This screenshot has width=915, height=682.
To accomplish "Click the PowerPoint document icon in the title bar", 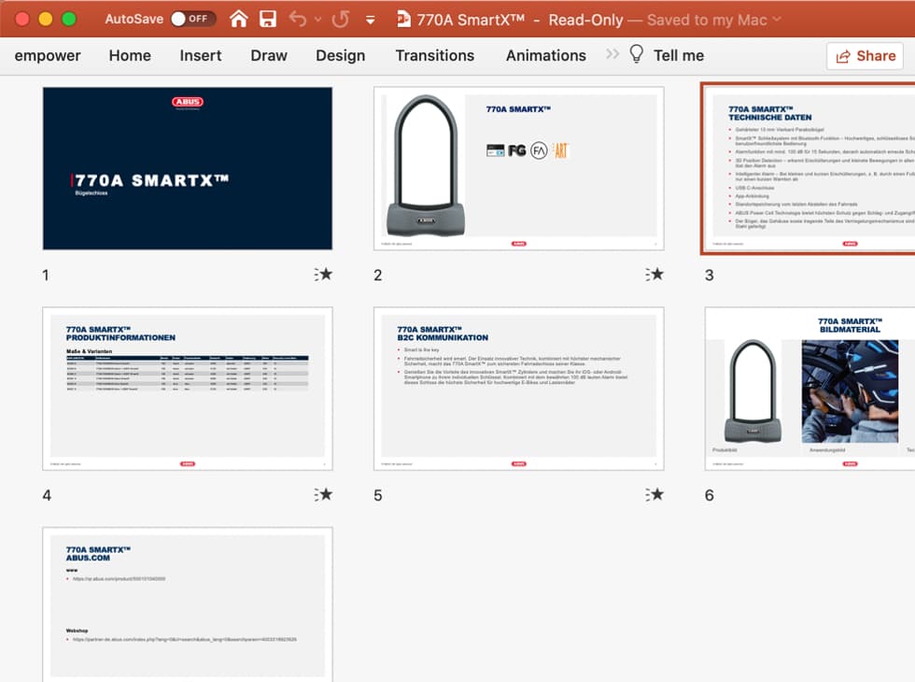I will click(404, 18).
